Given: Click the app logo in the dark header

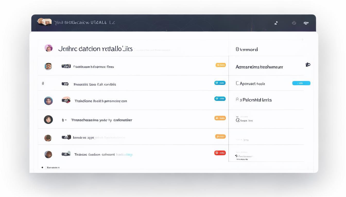Looking at the screenshot, I should point(44,22).
